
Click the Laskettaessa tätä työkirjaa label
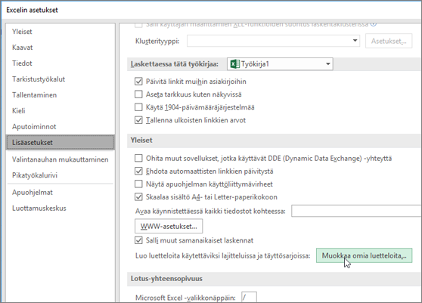click(x=175, y=64)
